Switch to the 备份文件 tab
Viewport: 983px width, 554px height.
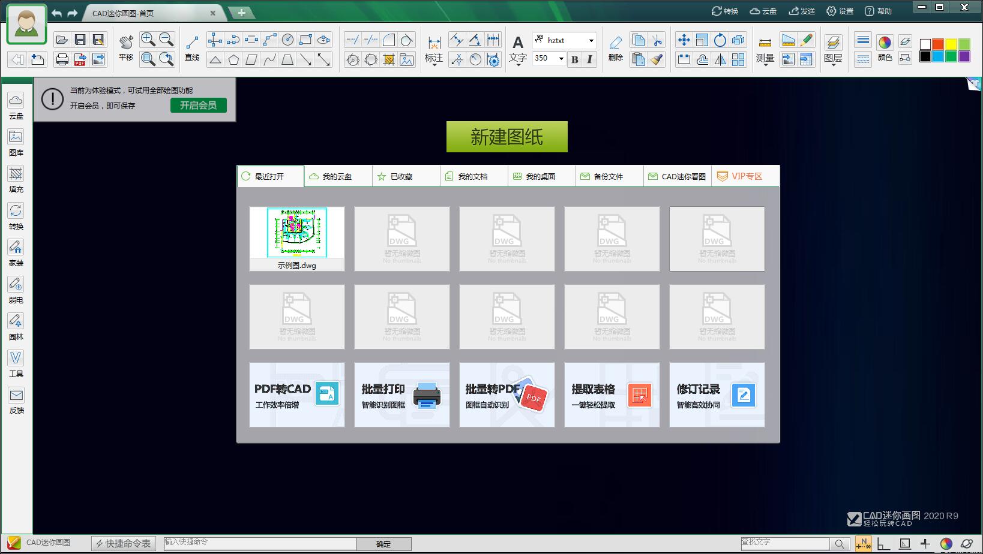tap(610, 176)
